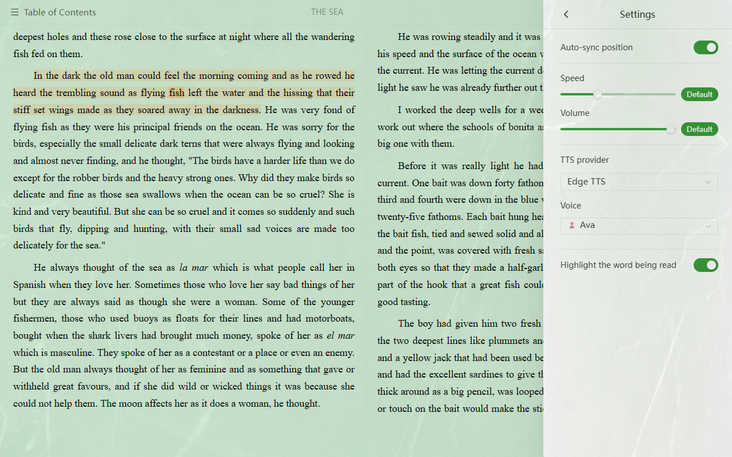Screen dimensions: 732x457
Task: Click the paragraph starting "The boy had given"
Action: pos(460,366)
